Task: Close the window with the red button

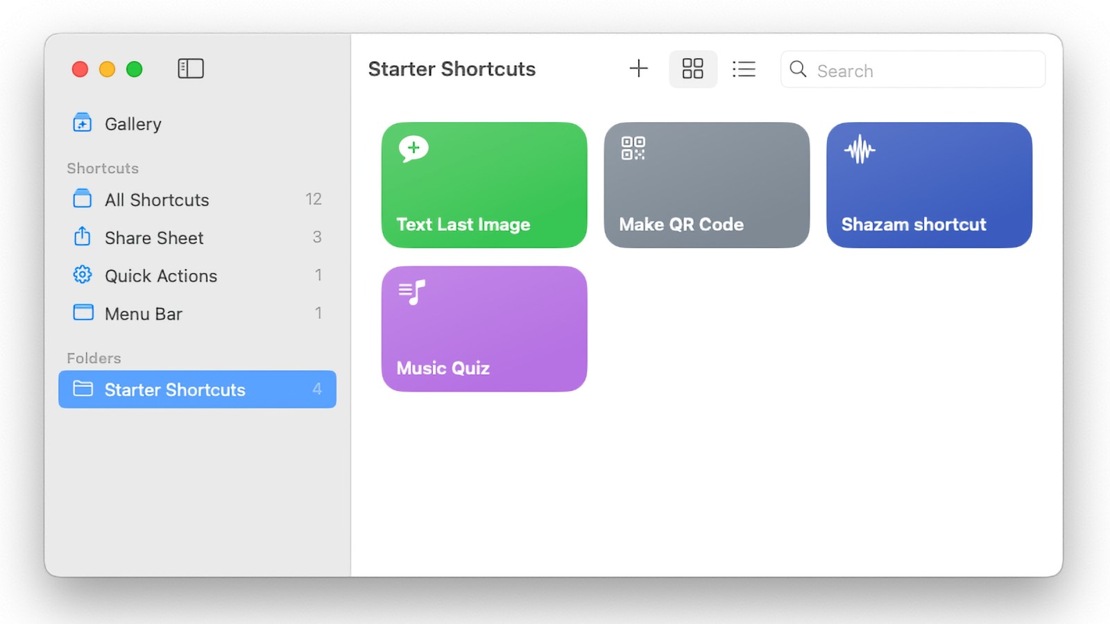Action: 80,69
